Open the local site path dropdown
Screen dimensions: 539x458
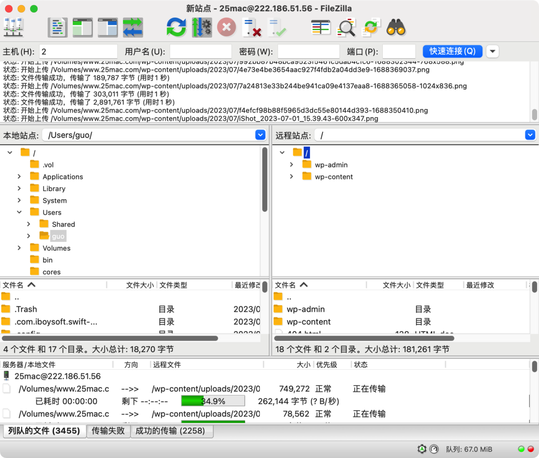pyautogui.click(x=261, y=135)
